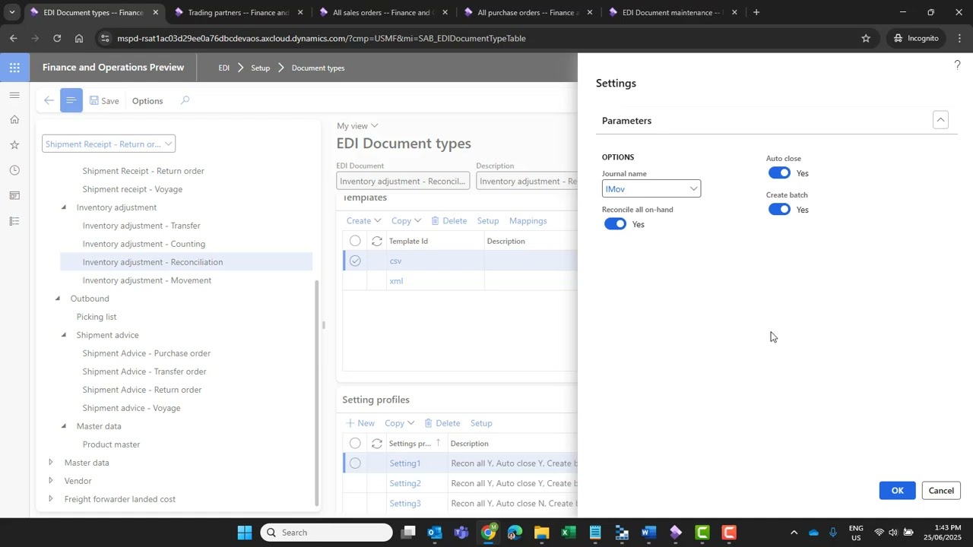
Task: Open Microsoft Teams from taskbar
Action: coord(461,533)
